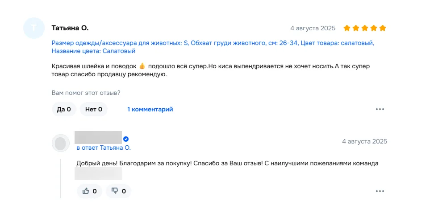Screen dimensions: 434x217
Task: Click the third star in the rating
Action: click(365, 28)
